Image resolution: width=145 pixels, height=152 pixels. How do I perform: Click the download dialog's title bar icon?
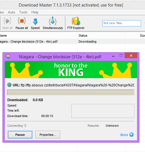click(x=8, y=57)
